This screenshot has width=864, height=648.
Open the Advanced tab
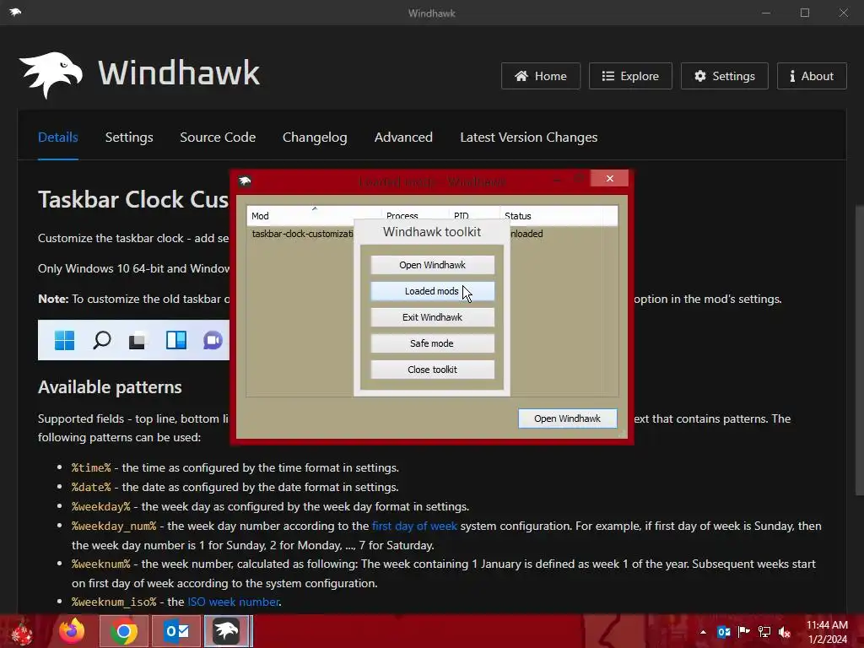(403, 138)
